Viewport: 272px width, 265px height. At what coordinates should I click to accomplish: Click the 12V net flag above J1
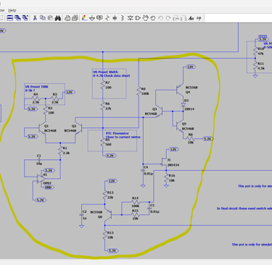point(173,149)
